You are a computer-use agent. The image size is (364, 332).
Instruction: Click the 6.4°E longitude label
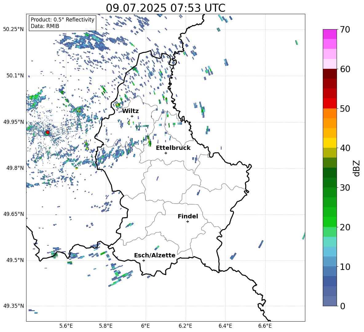point(225,326)
